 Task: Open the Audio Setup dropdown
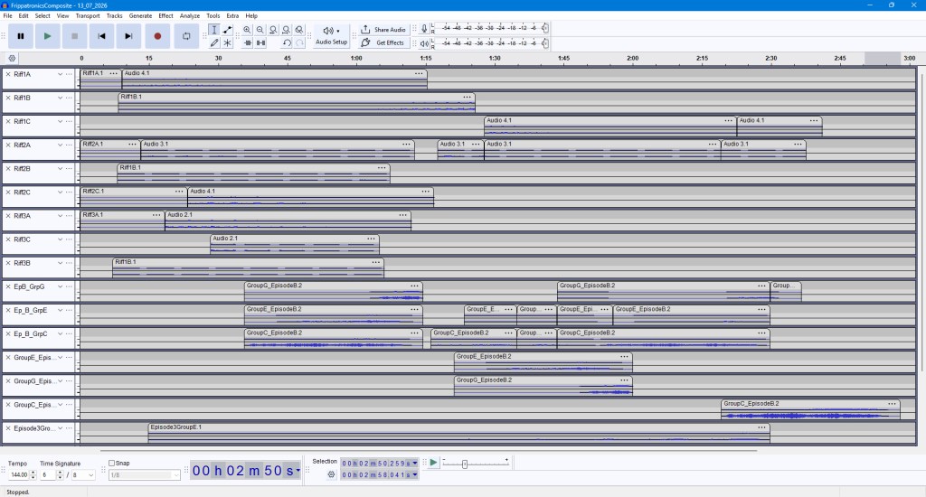pos(331,36)
